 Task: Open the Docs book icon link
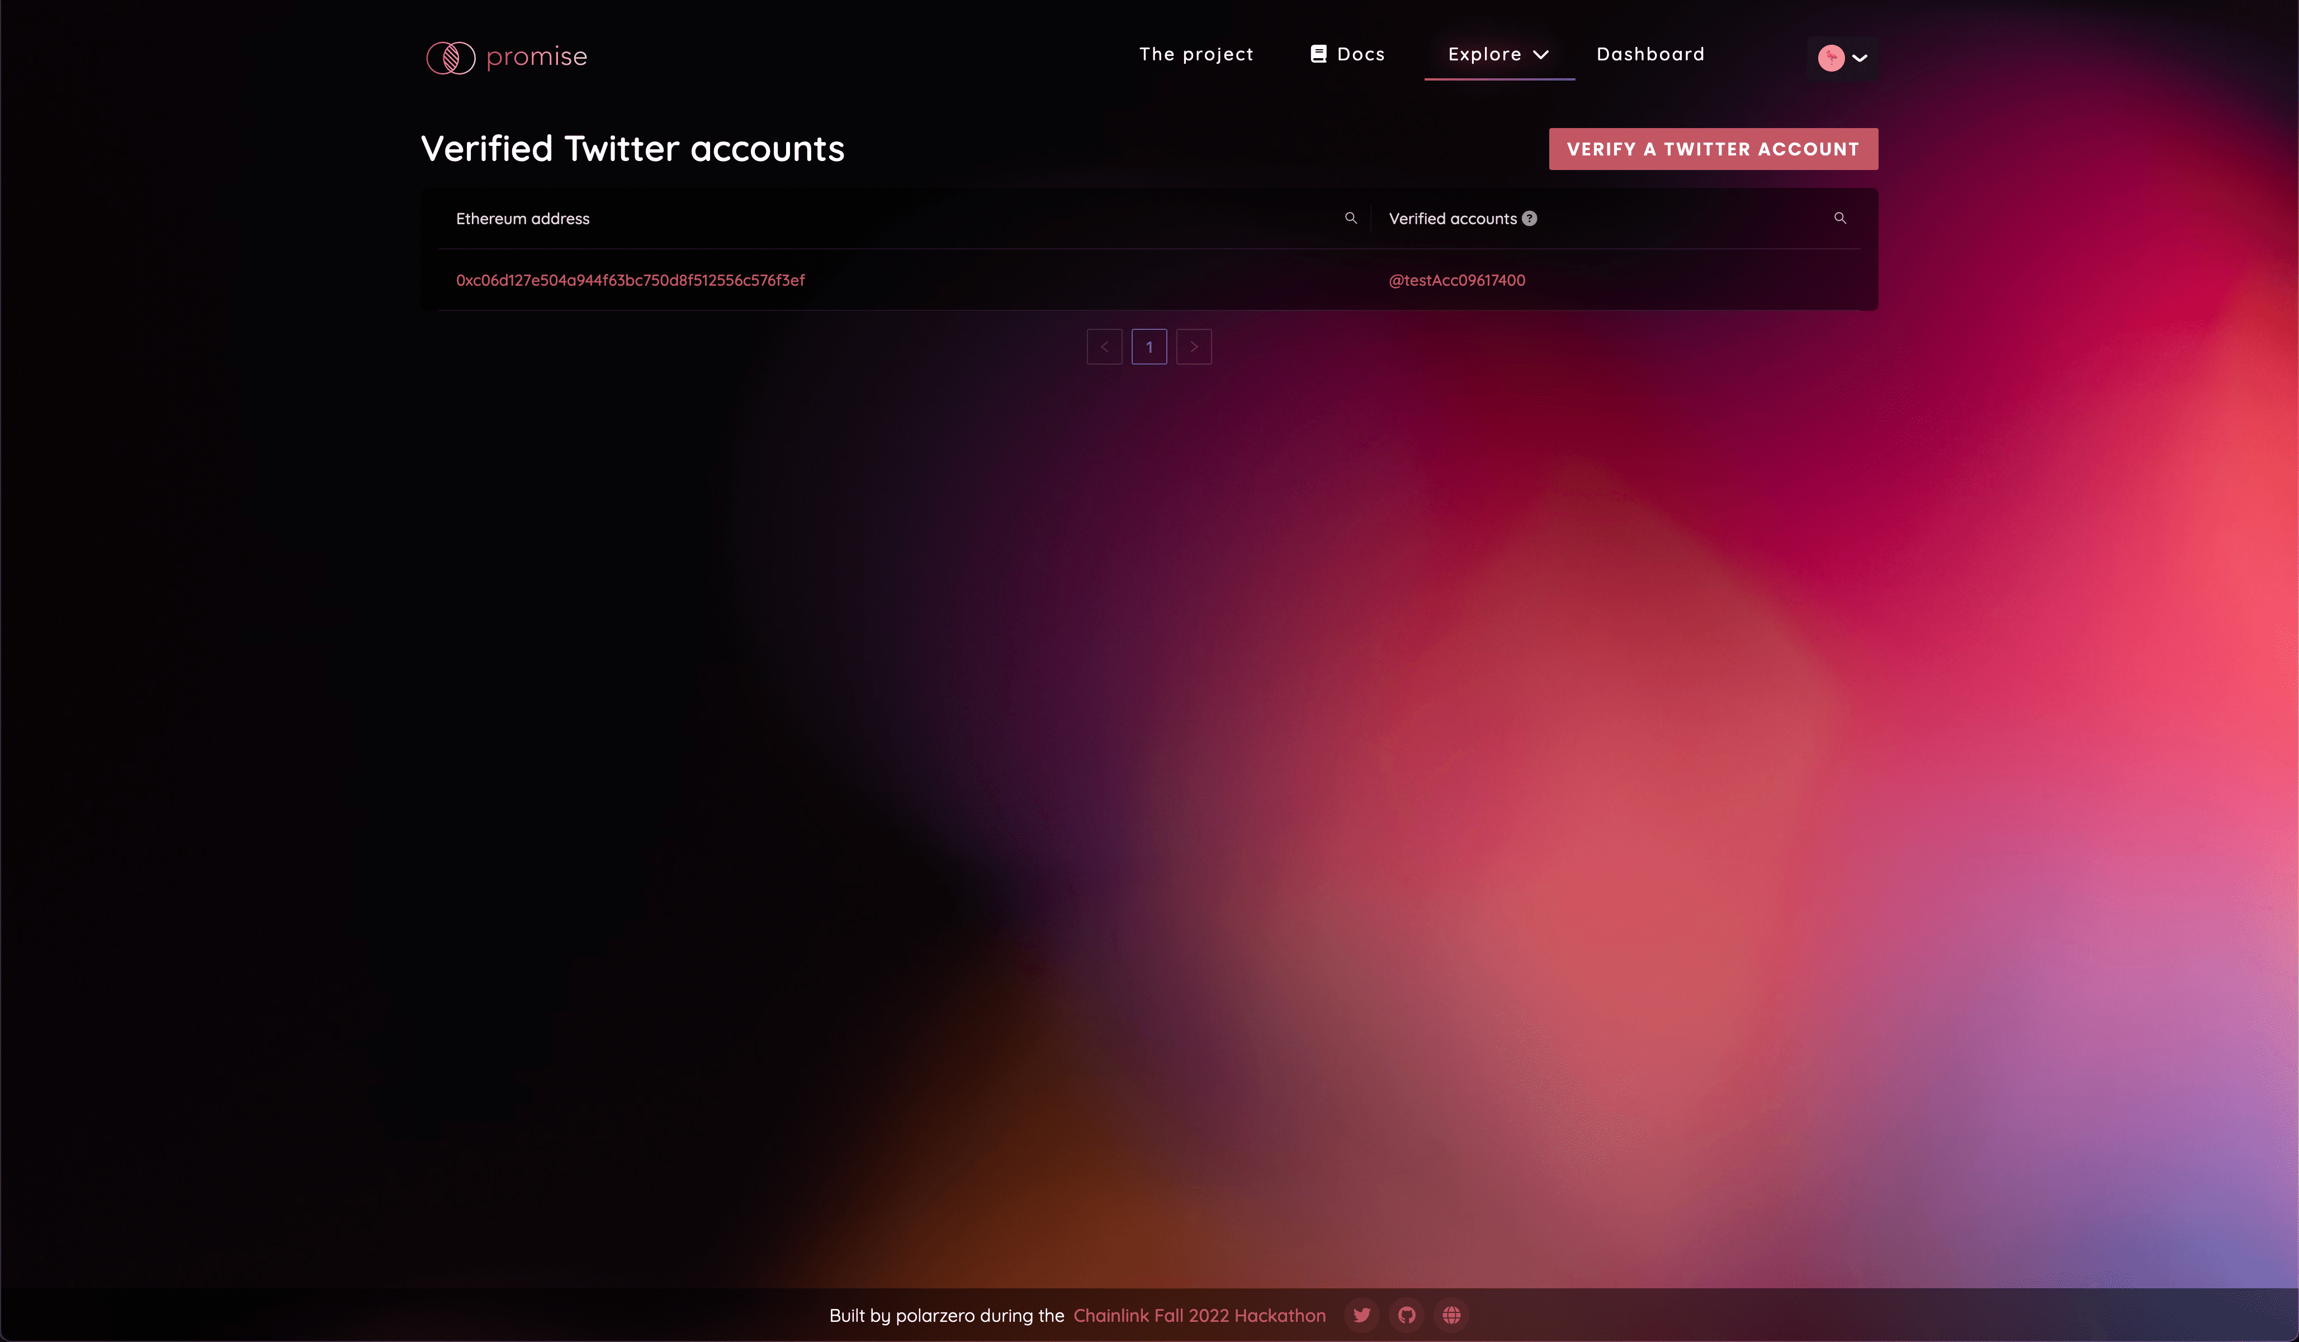[1318, 54]
